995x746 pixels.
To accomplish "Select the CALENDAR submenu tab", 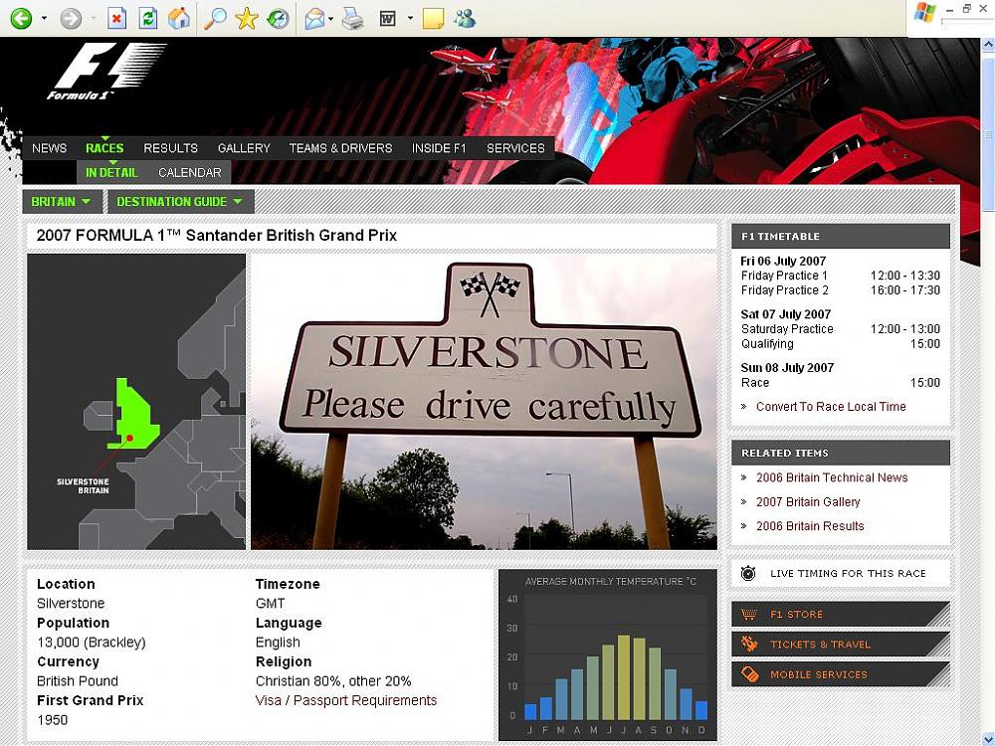I will coord(190,172).
